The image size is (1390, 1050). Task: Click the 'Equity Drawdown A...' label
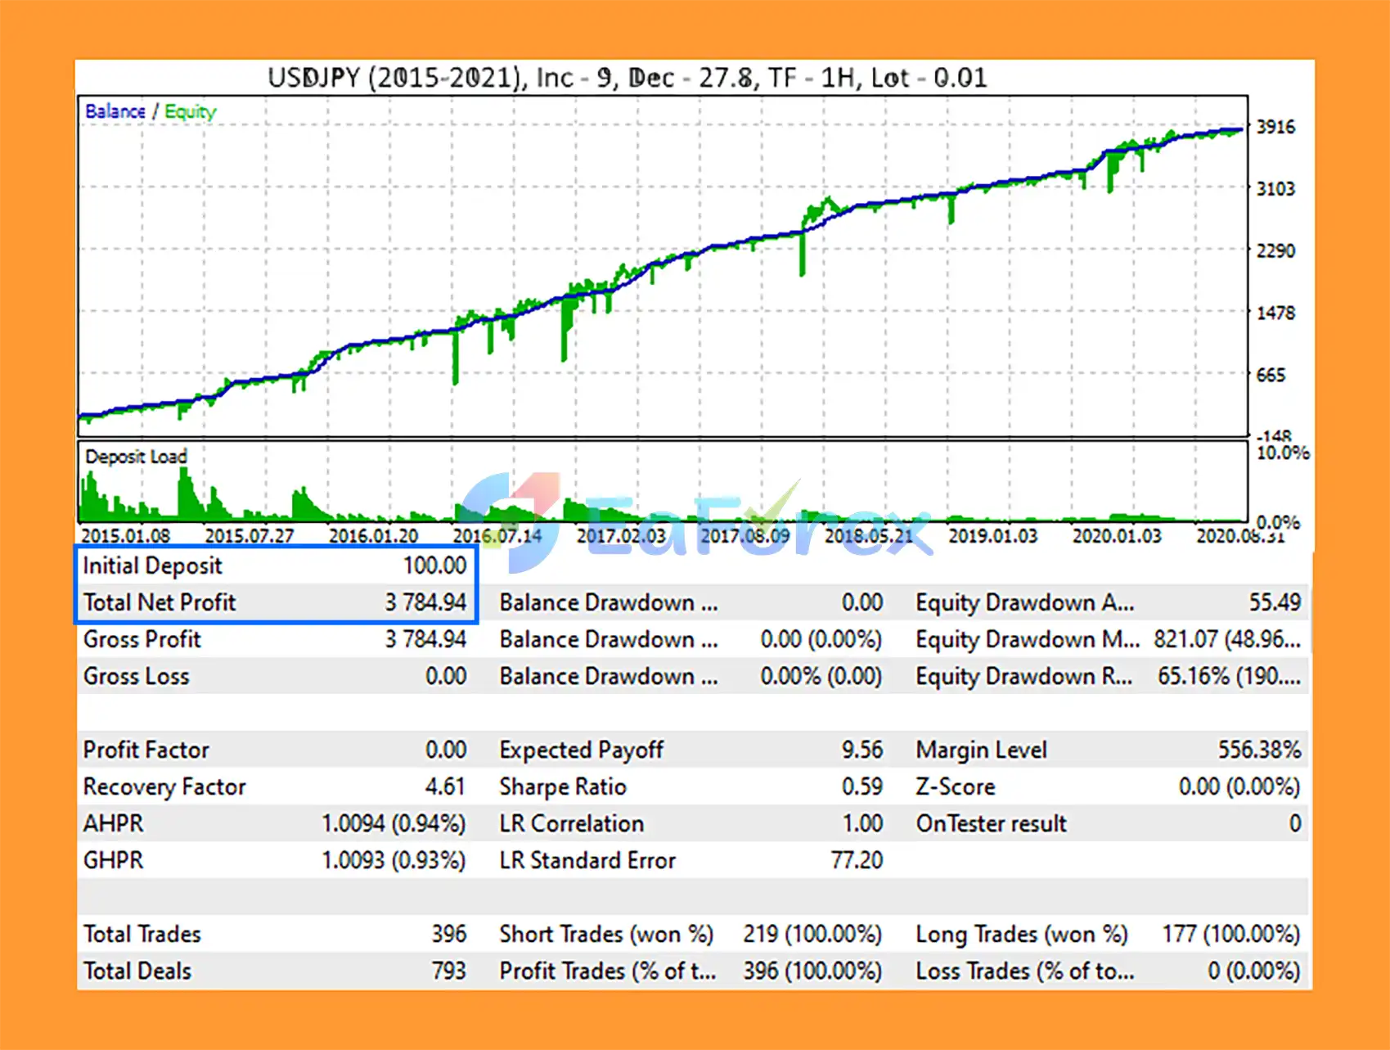(x=1025, y=602)
